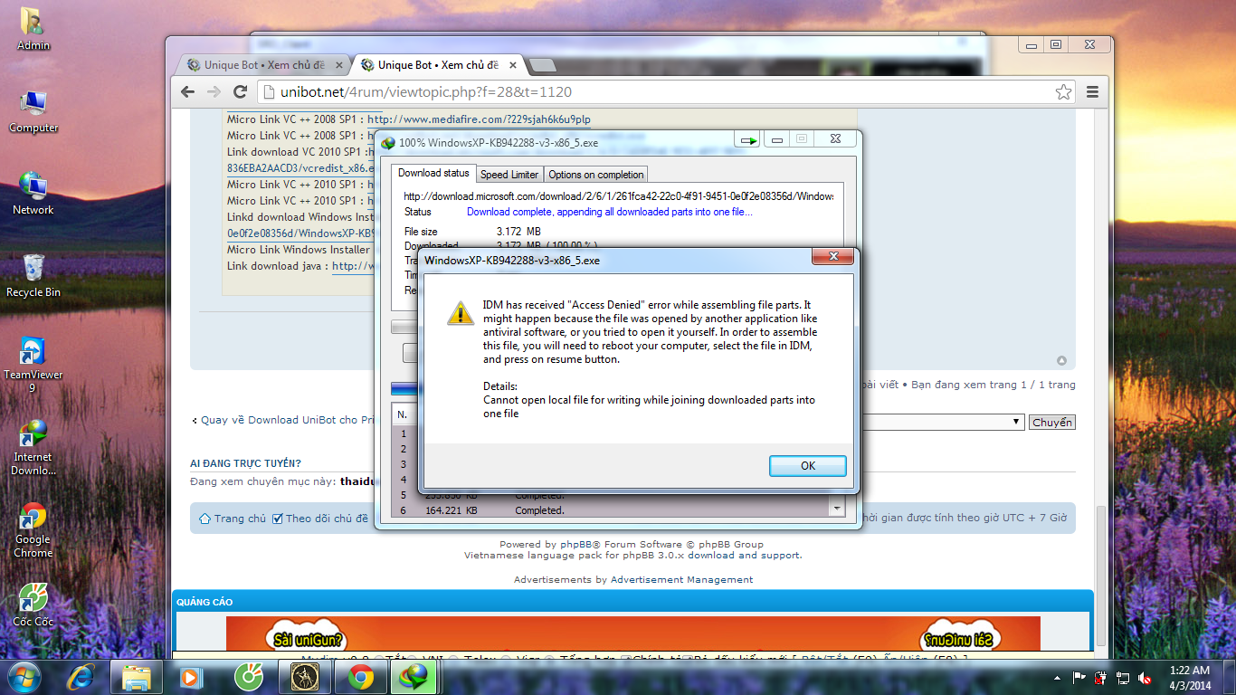Image resolution: width=1236 pixels, height=695 pixels.
Task: Open a new Chrome tab
Action: [x=543, y=65]
